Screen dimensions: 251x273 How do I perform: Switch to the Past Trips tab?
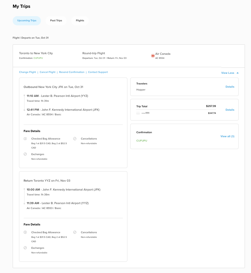coord(56,20)
